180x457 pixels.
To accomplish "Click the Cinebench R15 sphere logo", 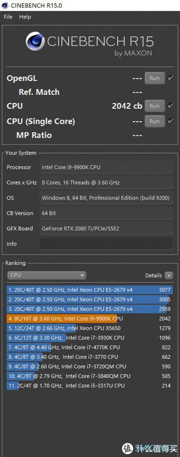I will pos(35,42).
